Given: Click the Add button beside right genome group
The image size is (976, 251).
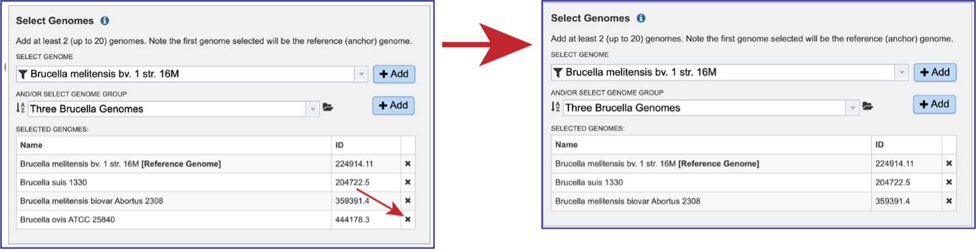Looking at the screenshot, I should click(934, 104).
